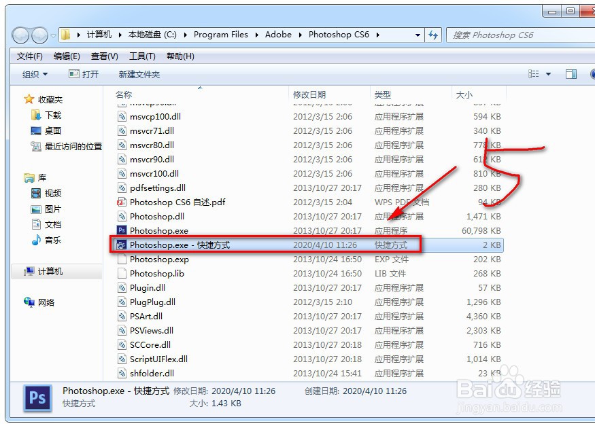Expand the arrow after Photoshop CS6 in the path
595x428 pixels.
[x=377, y=35]
